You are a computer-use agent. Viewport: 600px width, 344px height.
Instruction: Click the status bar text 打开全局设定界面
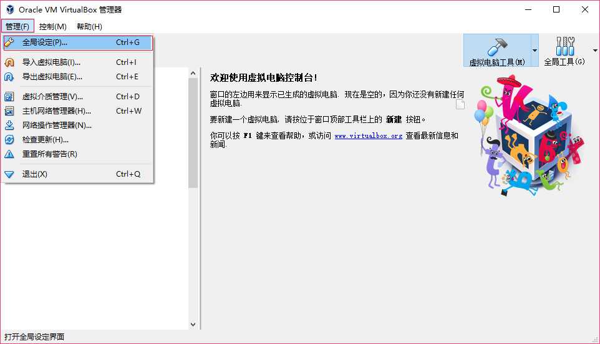click(34, 337)
